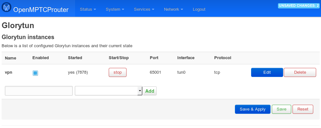Open the Network menu
The width and height of the screenshot is (321, 128).
click(x=173, y=9)
